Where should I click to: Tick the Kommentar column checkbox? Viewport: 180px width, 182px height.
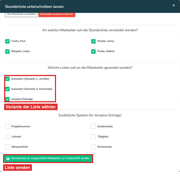(93, 147)
